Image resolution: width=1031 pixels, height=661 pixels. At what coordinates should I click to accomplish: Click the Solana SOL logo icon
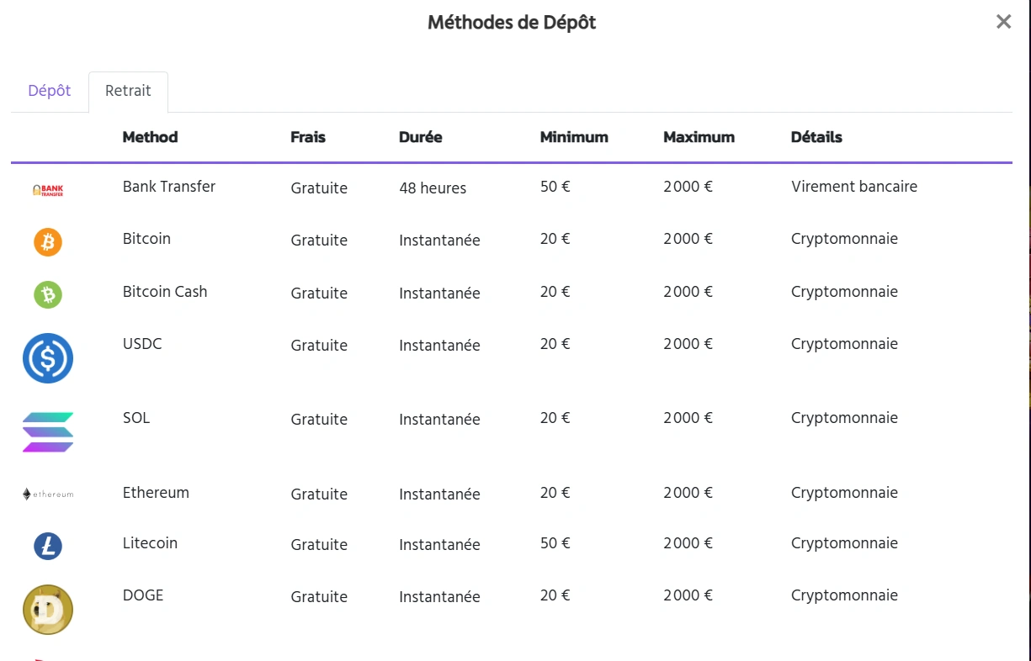tap(48, 432)
